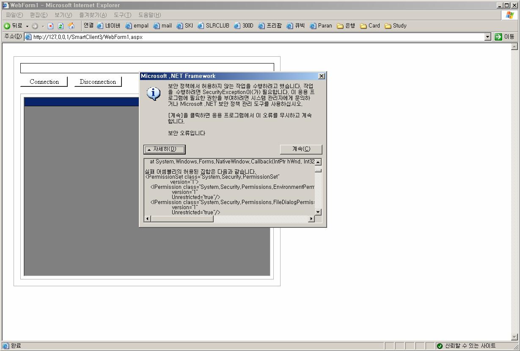The height and width of the screenshot is (351, 520).
Task: Click the 이동 (Go) button
Action: point(504,37)
